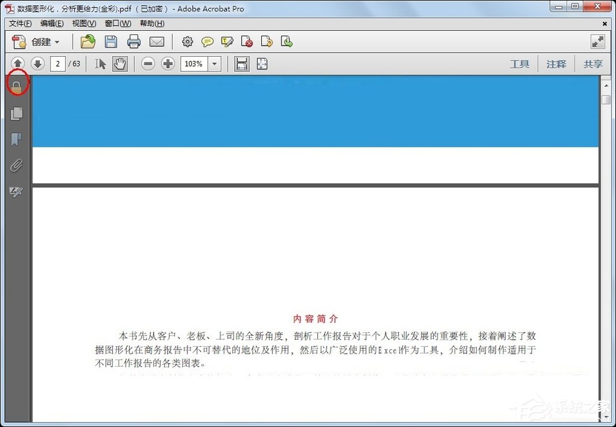616x427 pixels.
Task: Toggle Fit Width page display
Action: (241, 63)
